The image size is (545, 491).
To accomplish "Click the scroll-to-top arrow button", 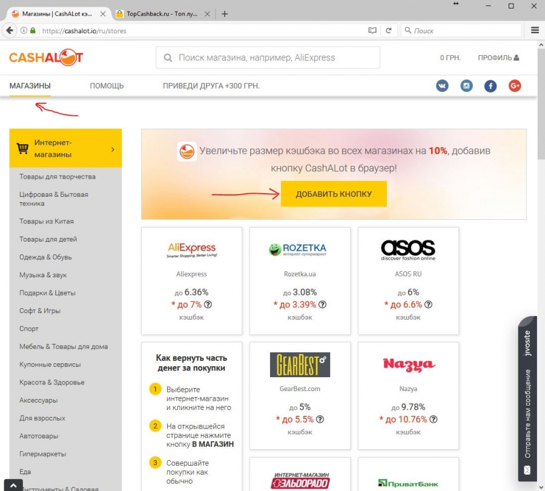I will [x=13, y=486].
